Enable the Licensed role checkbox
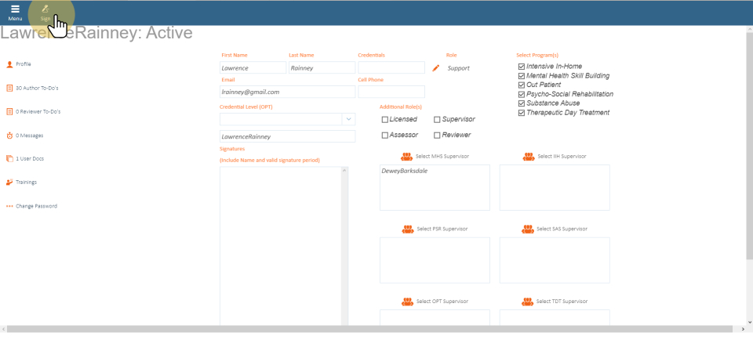Viewport: 753px width, 347px height. coord(385,120)
